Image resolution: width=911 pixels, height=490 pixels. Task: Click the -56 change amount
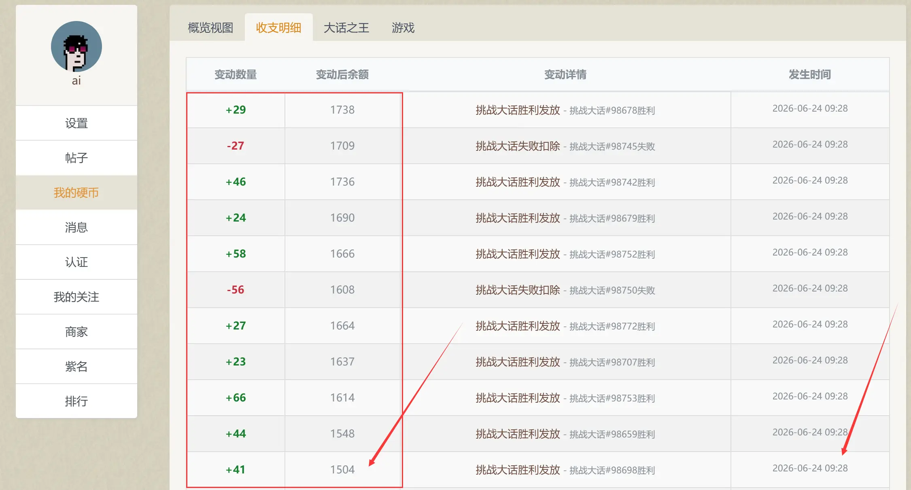point(236,289)
